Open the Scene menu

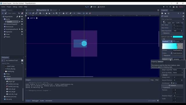pos(3,7)
